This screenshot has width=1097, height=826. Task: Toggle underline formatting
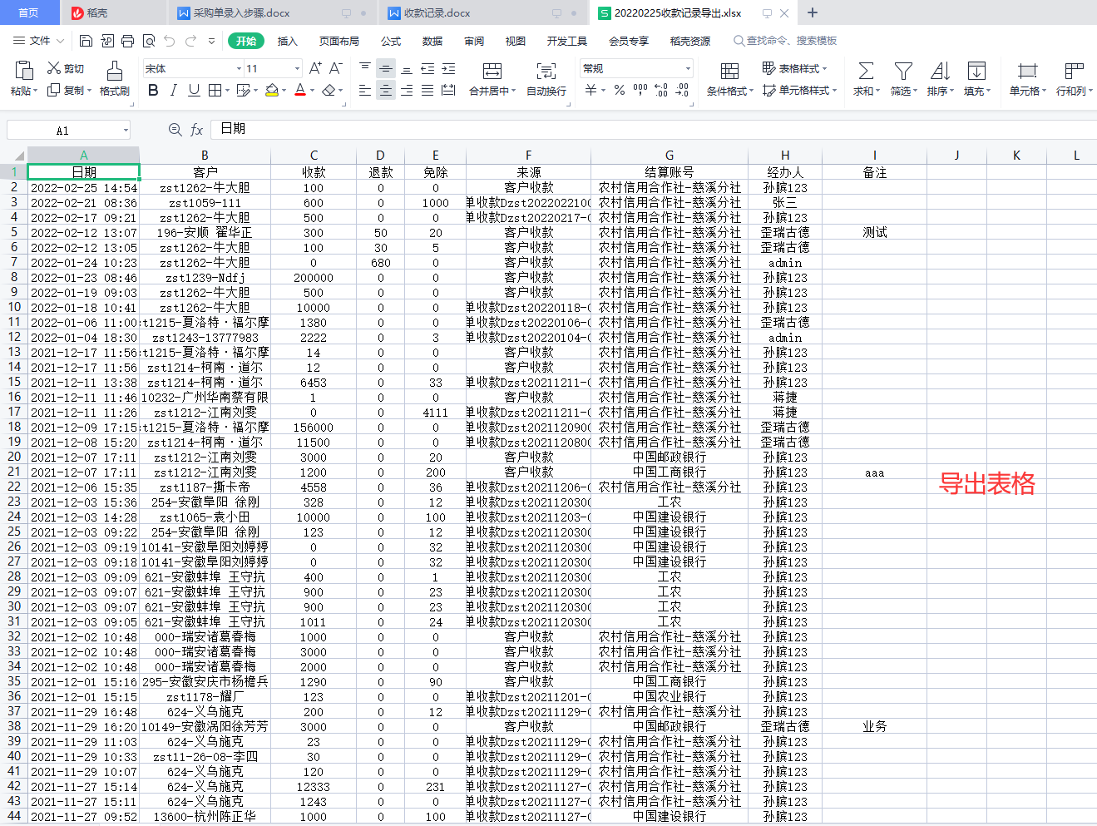point(194,90)
